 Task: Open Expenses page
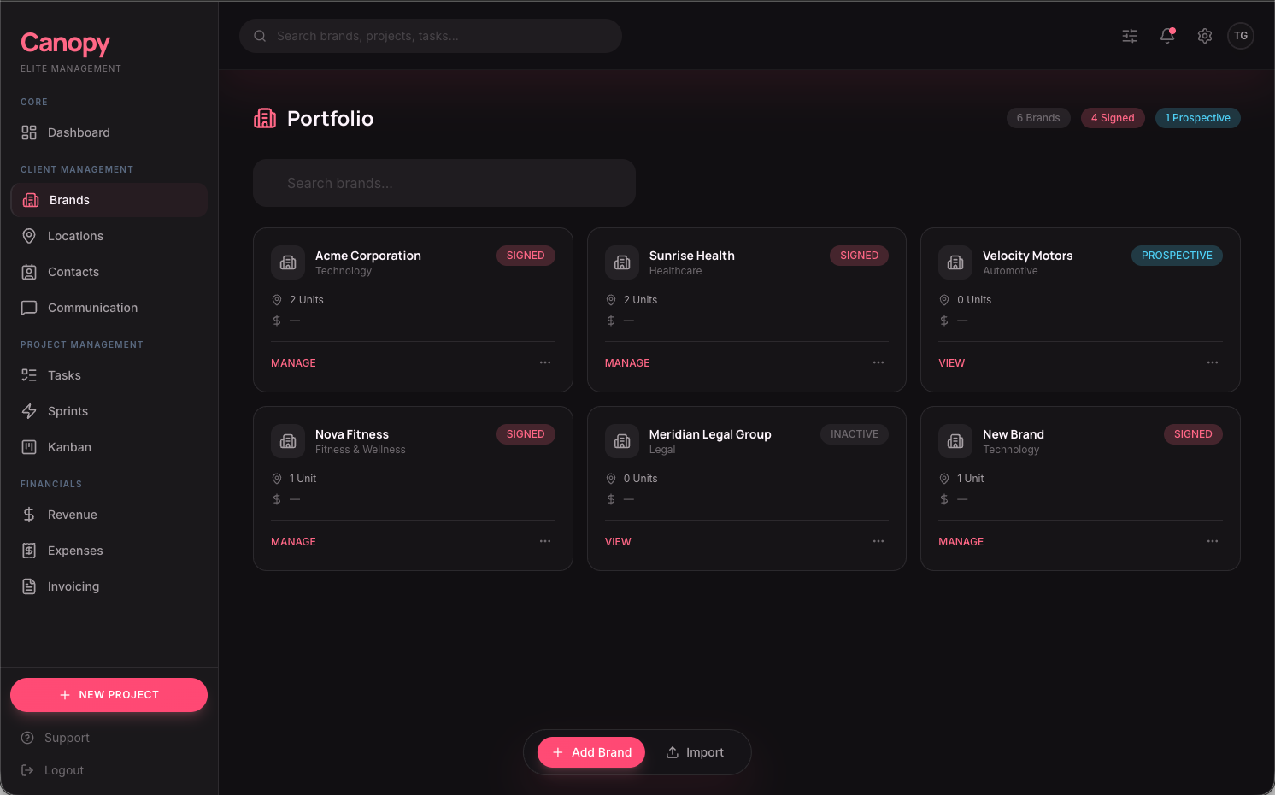click(109, 551)
